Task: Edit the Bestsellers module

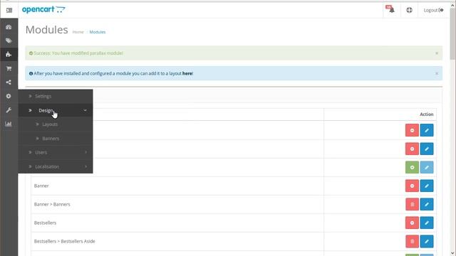Action: [x=427, y=223]
